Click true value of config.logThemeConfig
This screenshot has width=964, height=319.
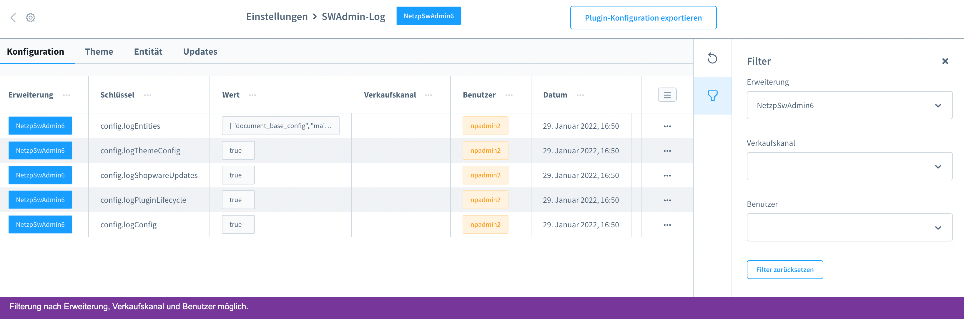tap(238, 150)
